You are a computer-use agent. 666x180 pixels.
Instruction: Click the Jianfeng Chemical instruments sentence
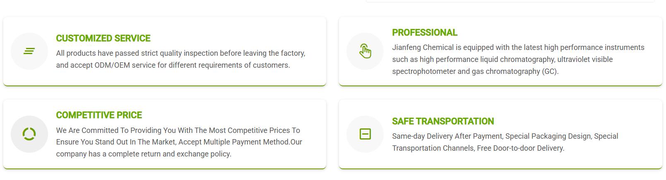(518, 47)
